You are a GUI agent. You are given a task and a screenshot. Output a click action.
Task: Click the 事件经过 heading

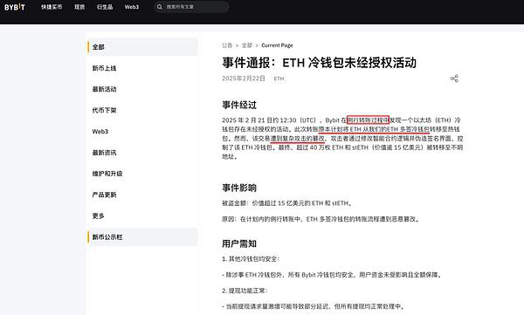point(239,105)
